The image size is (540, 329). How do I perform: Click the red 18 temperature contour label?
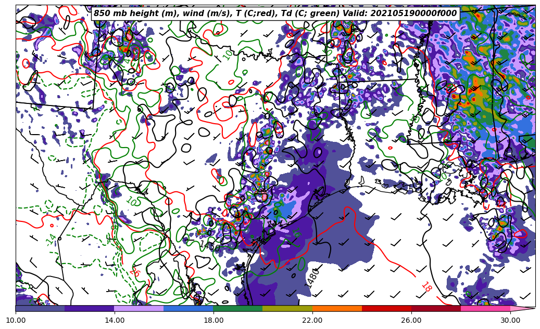pos(426,286)
